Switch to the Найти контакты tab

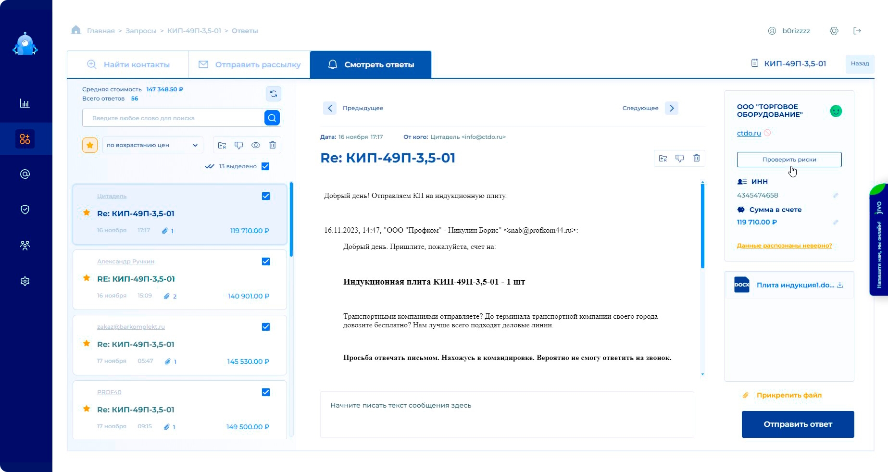click(x=128, y=64)
